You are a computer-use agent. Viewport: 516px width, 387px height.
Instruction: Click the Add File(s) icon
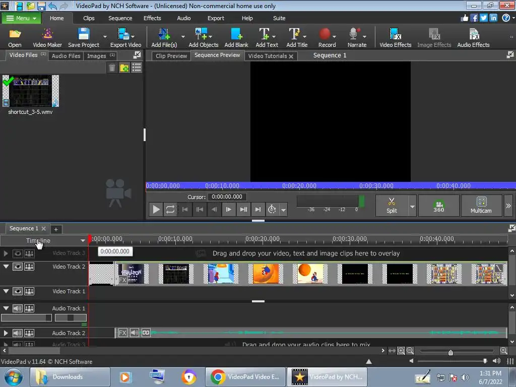(x=164, y=34)
